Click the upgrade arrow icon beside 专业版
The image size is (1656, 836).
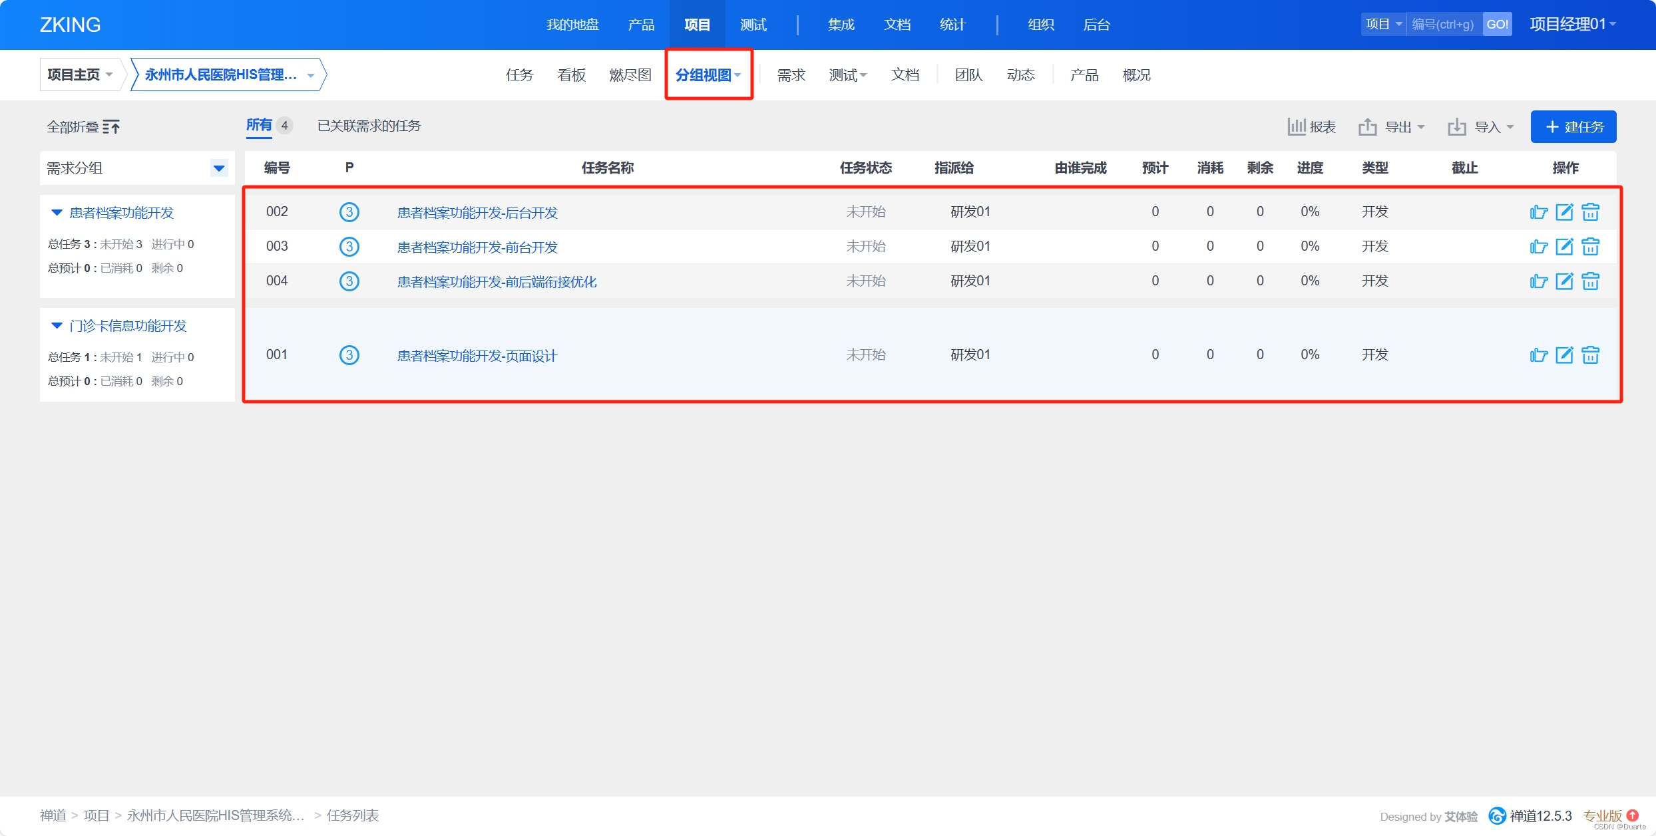1632,815
